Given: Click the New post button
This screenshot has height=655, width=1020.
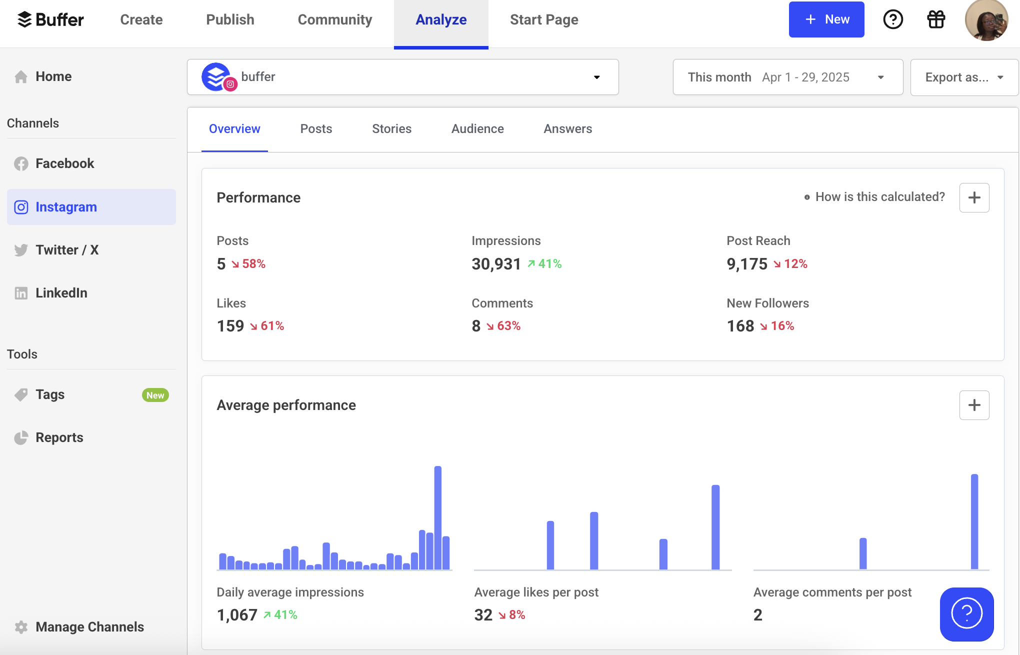Looking at the screenshot, I should [826, 19].
